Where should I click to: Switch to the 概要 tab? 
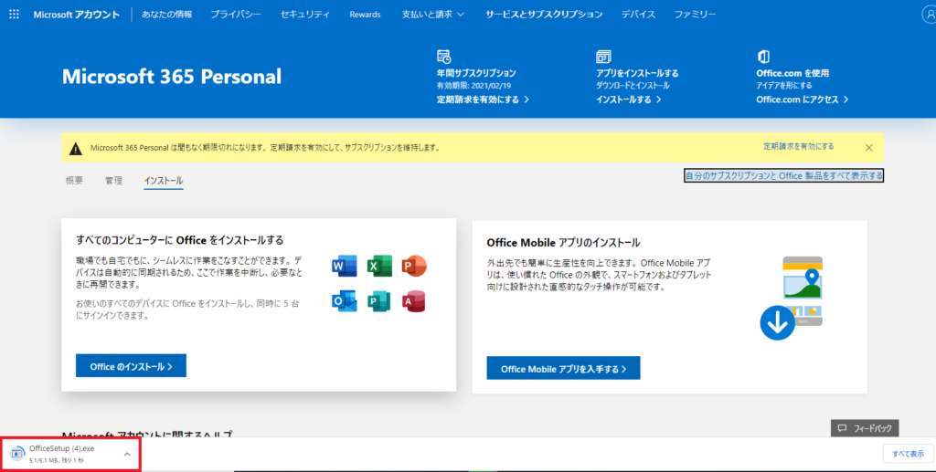coord(75,181)
